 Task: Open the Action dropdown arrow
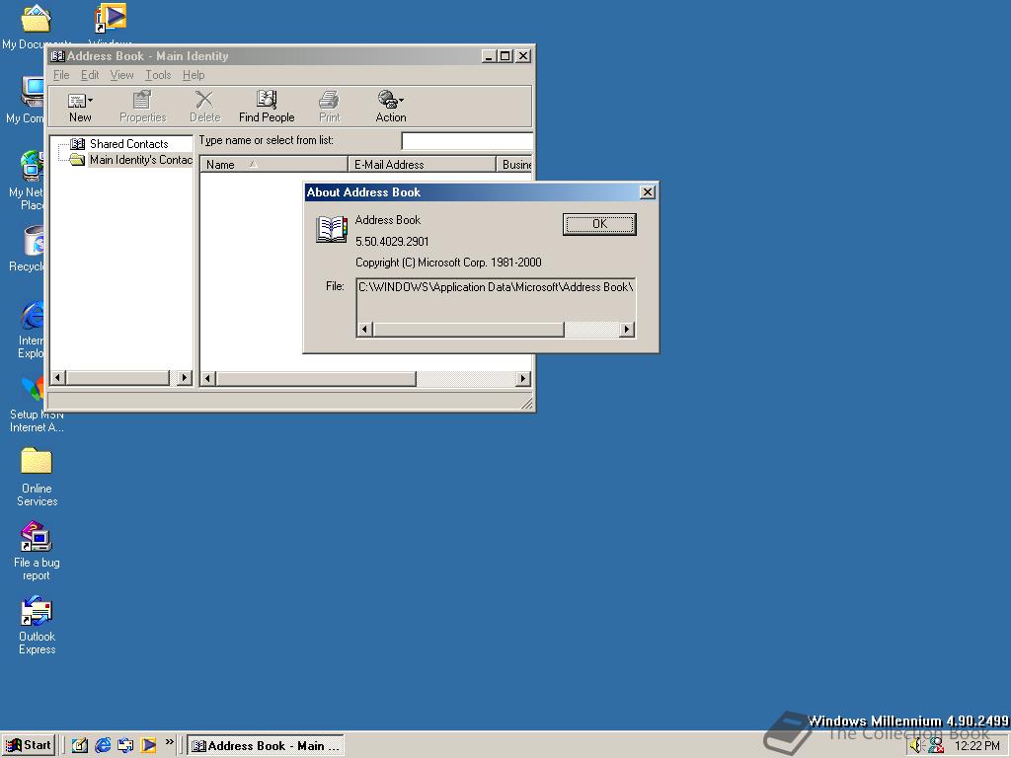coord(402,100)
